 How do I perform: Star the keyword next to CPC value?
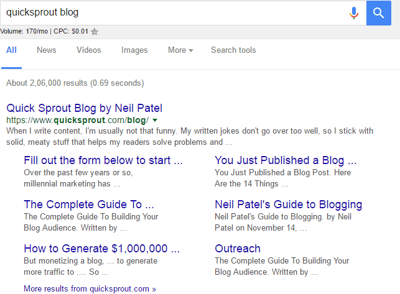coord(95,32)
